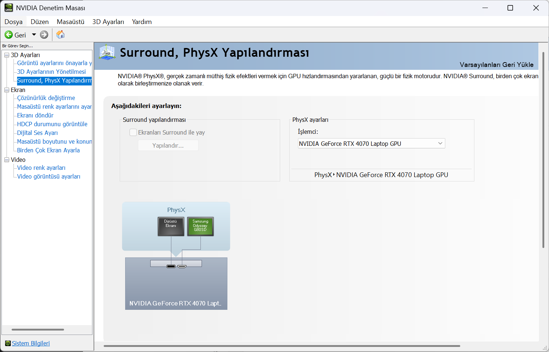Click the 'Aşağıdakileri ayarlayın:' heading
Screen dimensions: 549x352
pos(146,106)
